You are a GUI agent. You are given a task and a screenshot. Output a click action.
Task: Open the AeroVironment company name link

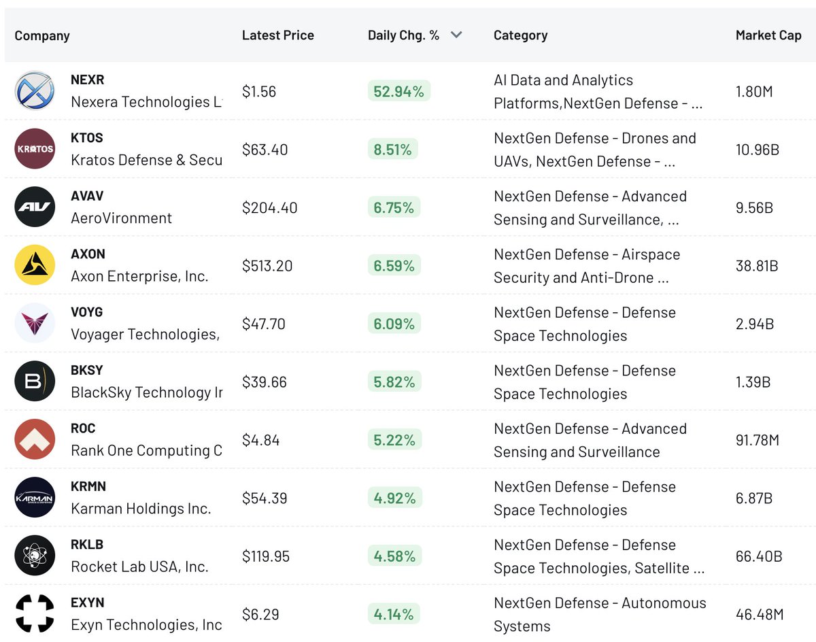point(122,218)
